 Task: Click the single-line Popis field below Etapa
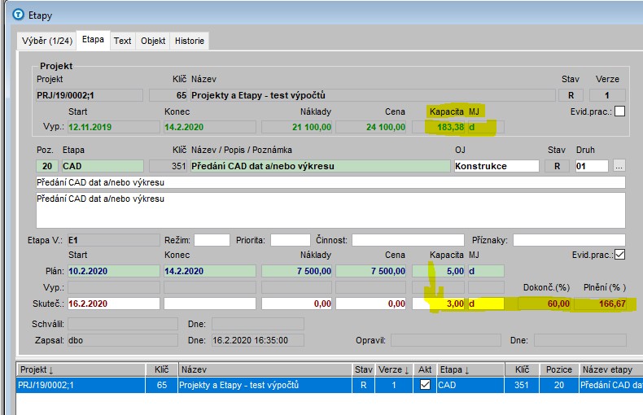pos(330,182)
